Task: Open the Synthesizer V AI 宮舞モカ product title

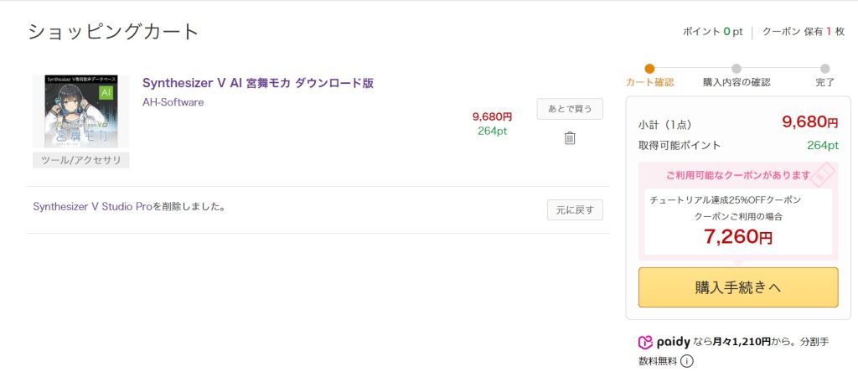Action: point(257,83)
